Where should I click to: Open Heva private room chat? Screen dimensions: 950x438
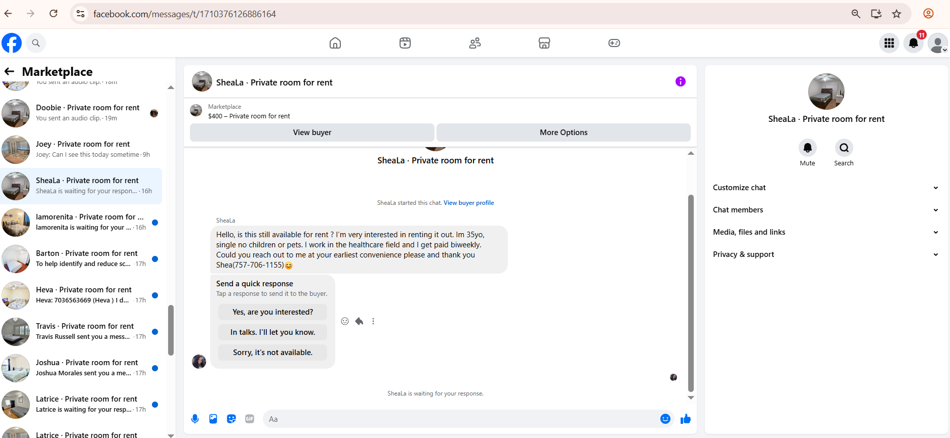(x=81, y=295)
